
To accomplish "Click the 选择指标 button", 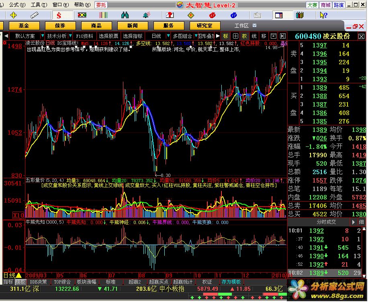I will (133, 36).
